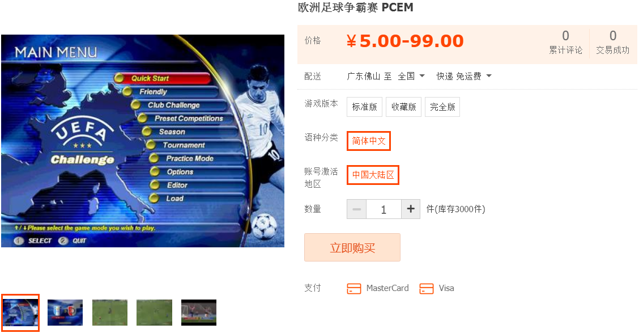View the 交易成功 transaction count
Image resolution: width=639 pixels, height=333 pixels.
tap(612, 42)
